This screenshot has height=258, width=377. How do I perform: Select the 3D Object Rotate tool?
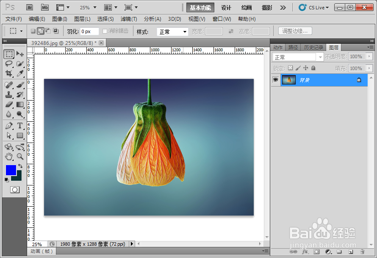coord(9,147)
